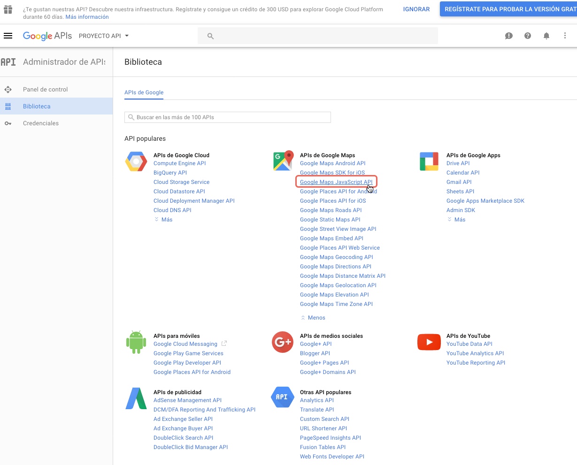Image resolution: width=577 pixels, height=465 pixels.
Task: Open AdSense Management API link
Action: pos(187,400)
